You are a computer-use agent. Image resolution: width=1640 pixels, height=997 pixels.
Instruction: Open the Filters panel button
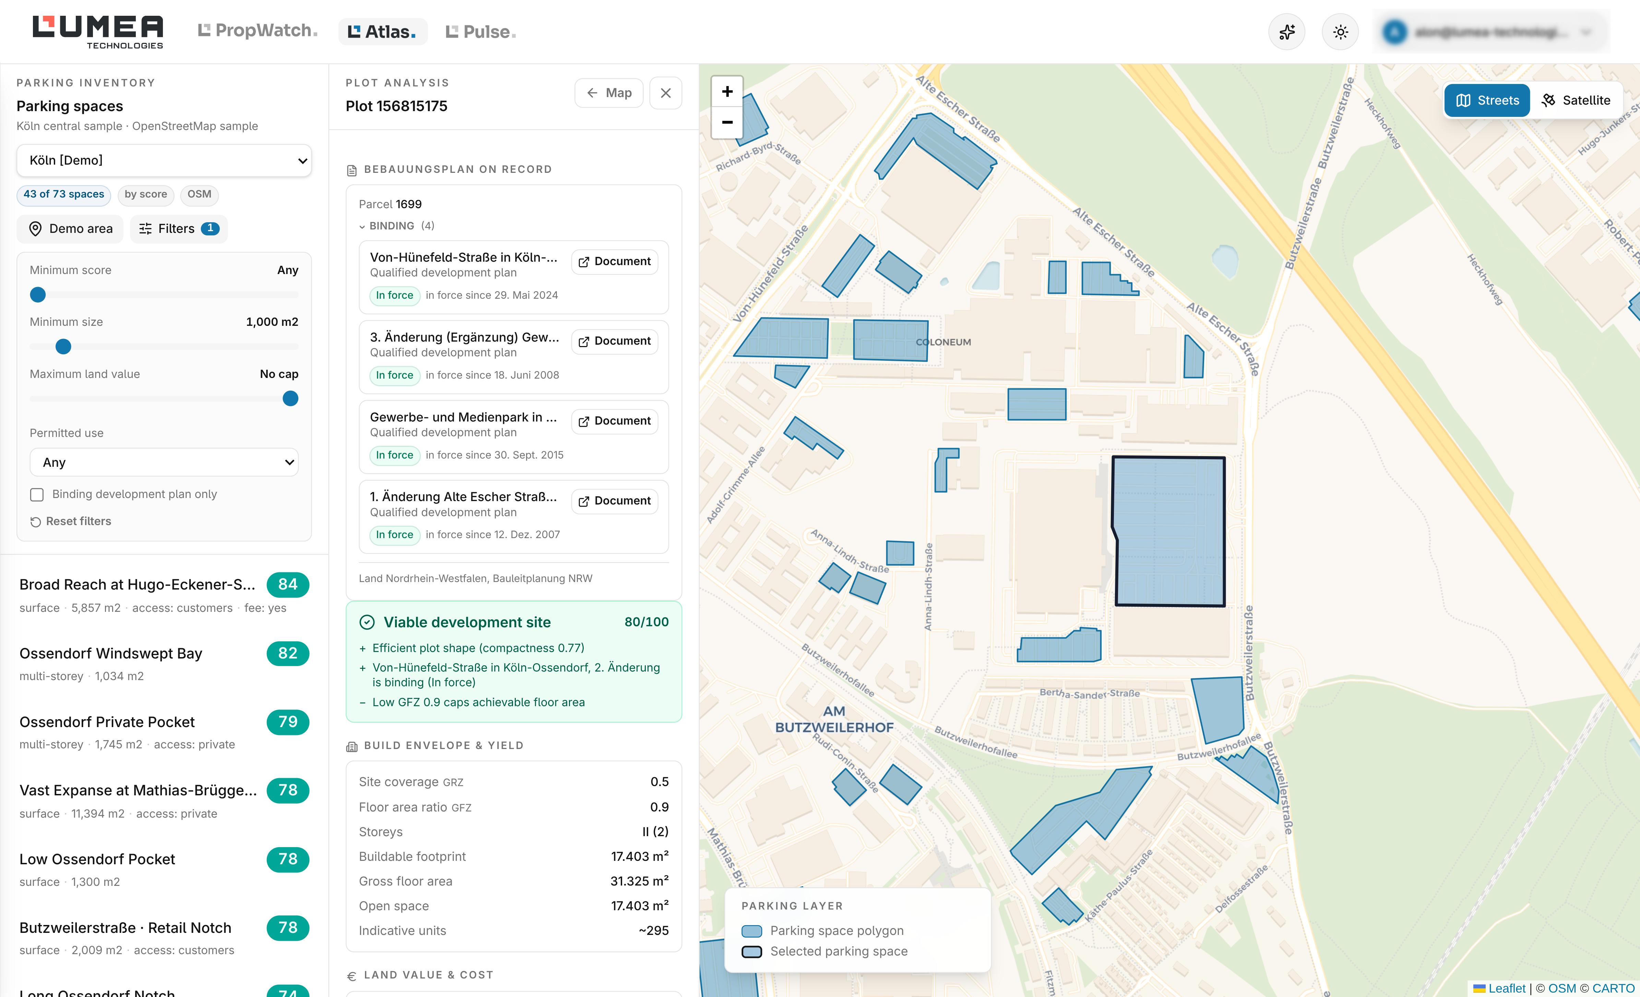click(x=178, y=229)
